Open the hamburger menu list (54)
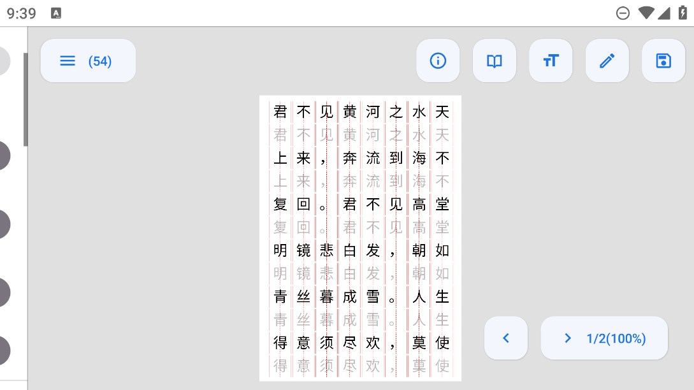The width and height of the screenshot is (694, 390). [x=88, y=61]
